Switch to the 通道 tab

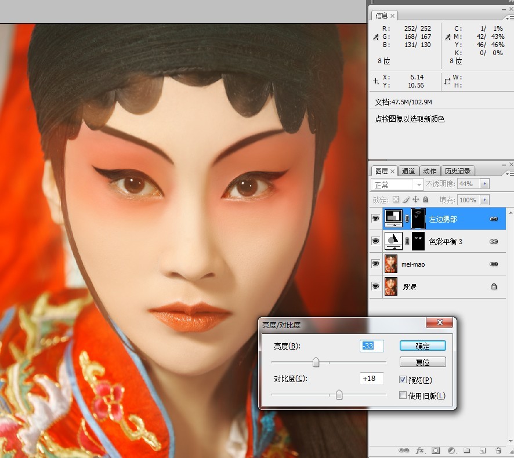click(x=408, y=171)
